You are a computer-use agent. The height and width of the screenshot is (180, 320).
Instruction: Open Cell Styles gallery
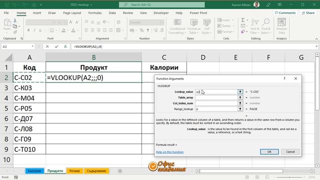(206, 26)
